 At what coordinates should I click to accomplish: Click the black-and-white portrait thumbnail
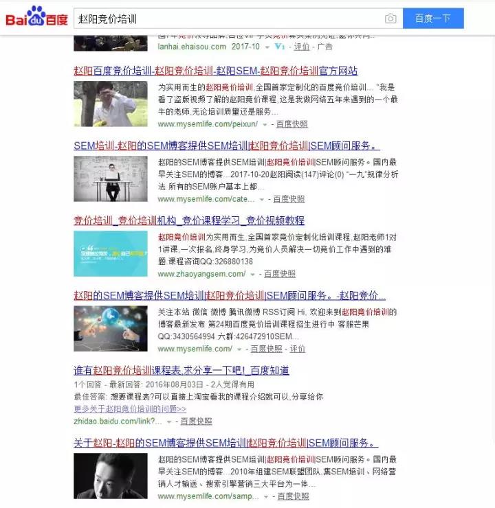point(110,475)
